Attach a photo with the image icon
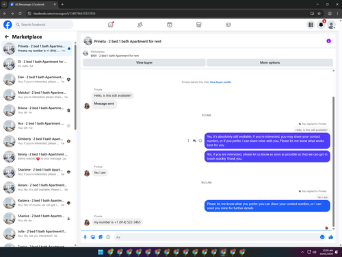The width and height of the screenshot is (342, 257). (93, 237)
